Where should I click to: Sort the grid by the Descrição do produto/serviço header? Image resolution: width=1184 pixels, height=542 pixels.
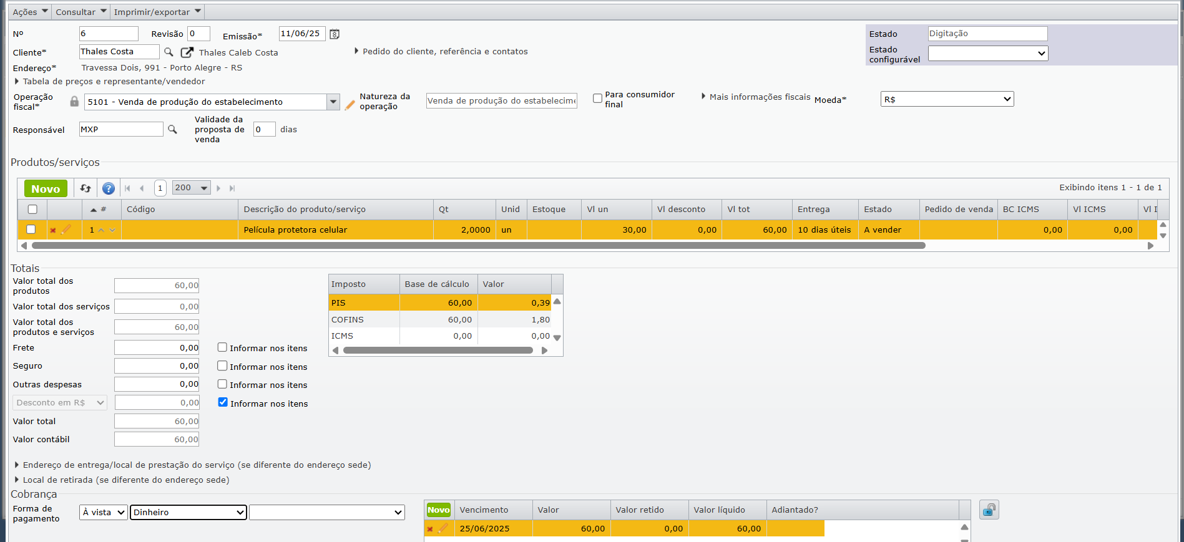coord(336,210)
